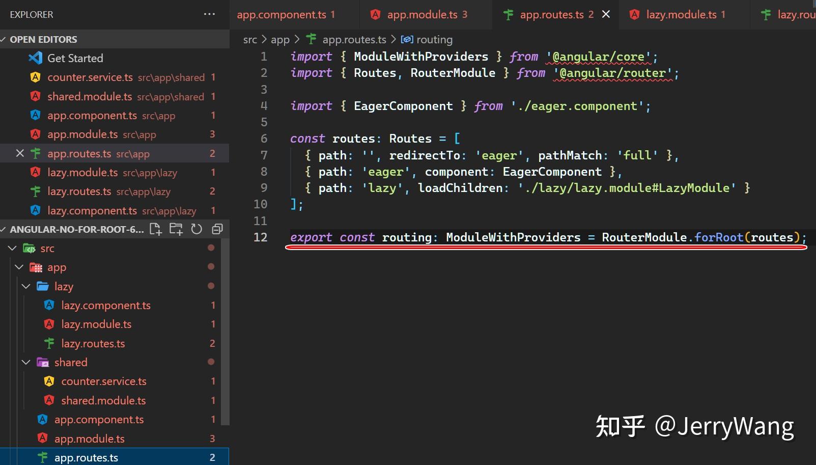Image resolution: width=816 pixels, height=465 pixels.
Task: Click the VS Code icon beside Get Started
Action: 35,58
